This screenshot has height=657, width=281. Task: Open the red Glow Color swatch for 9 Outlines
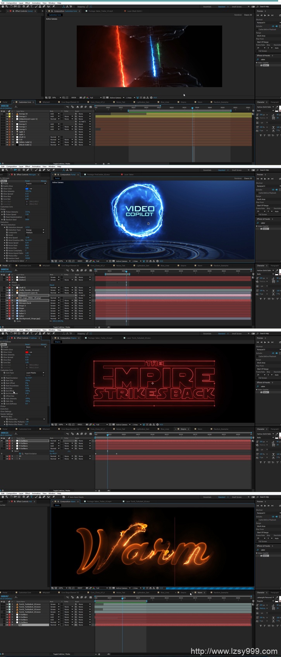point(27,352)
